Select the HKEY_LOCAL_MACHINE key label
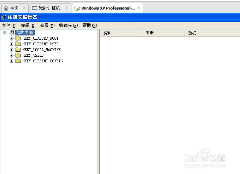The height and width of the screenshot is (174, 240). point(41,50)
